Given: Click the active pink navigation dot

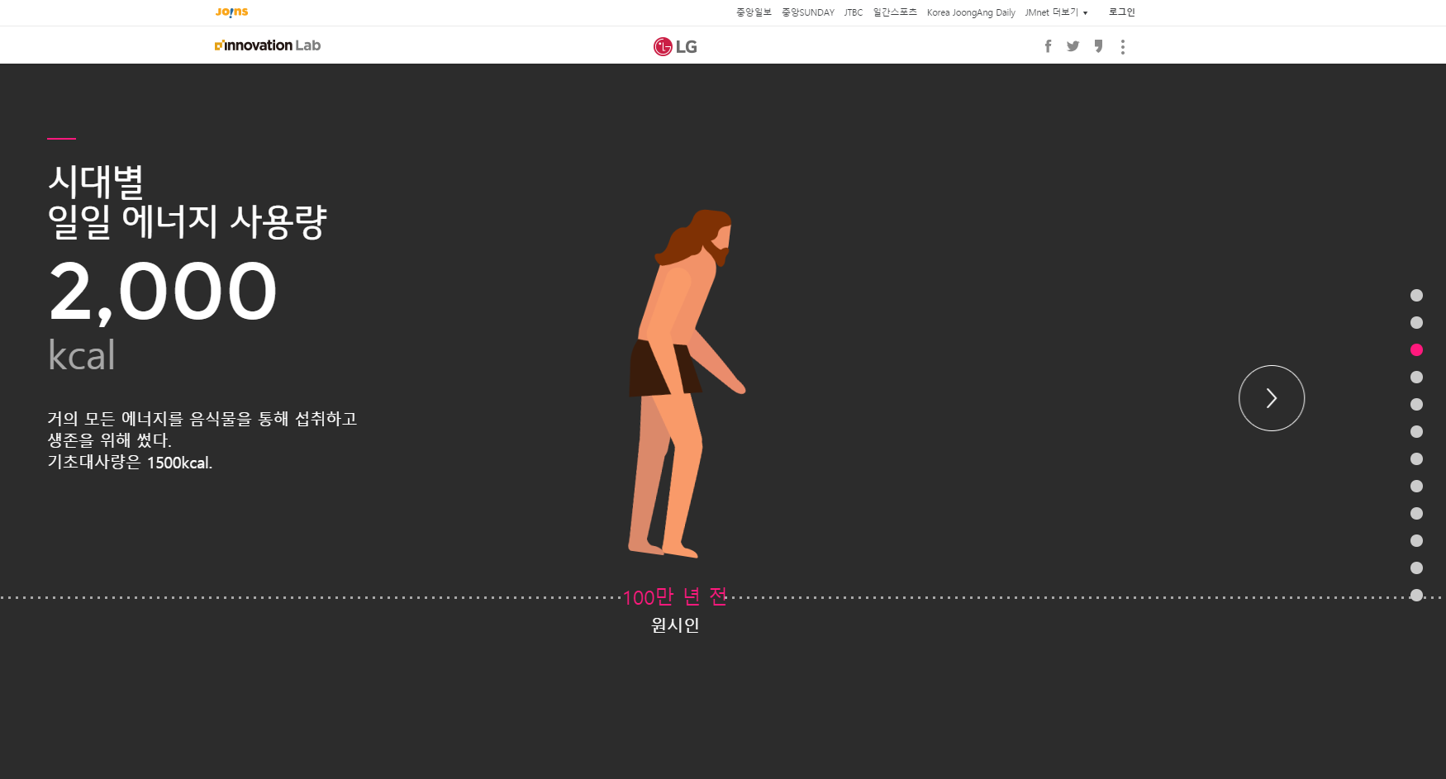Looking at the screenshot, I should pos(1416,350).
